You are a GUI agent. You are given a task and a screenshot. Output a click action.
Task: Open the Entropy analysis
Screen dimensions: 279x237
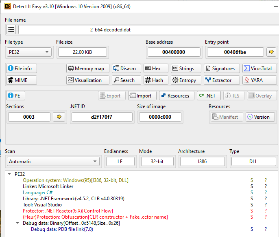pyautogui.click(x=186, y=80)
